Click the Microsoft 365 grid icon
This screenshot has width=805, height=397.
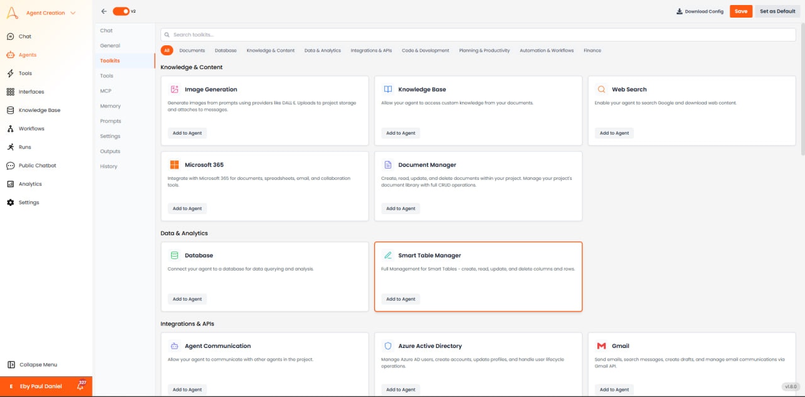pyautogui.click(x=172, y=164)
